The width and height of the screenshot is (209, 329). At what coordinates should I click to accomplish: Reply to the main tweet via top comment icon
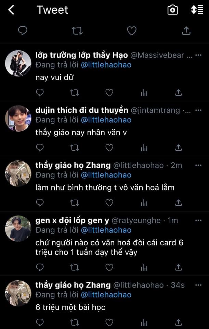(23, 31)
